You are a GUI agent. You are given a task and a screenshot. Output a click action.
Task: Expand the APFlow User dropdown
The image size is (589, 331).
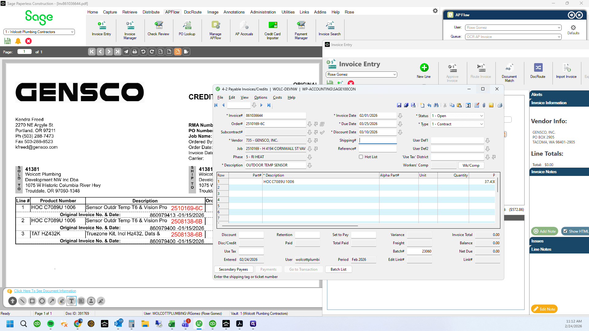pyautogui.click(x=559, y=28)
